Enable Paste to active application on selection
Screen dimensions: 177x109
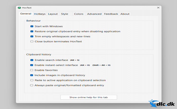coord(32,80)
